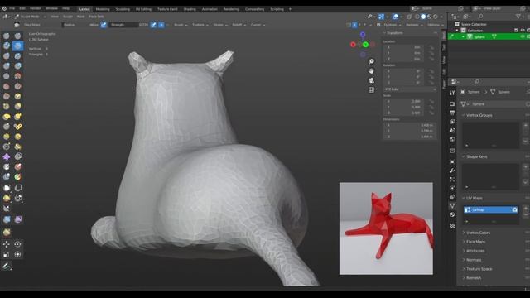Switch perspective/orthographic grid icon

pos(371,90)
